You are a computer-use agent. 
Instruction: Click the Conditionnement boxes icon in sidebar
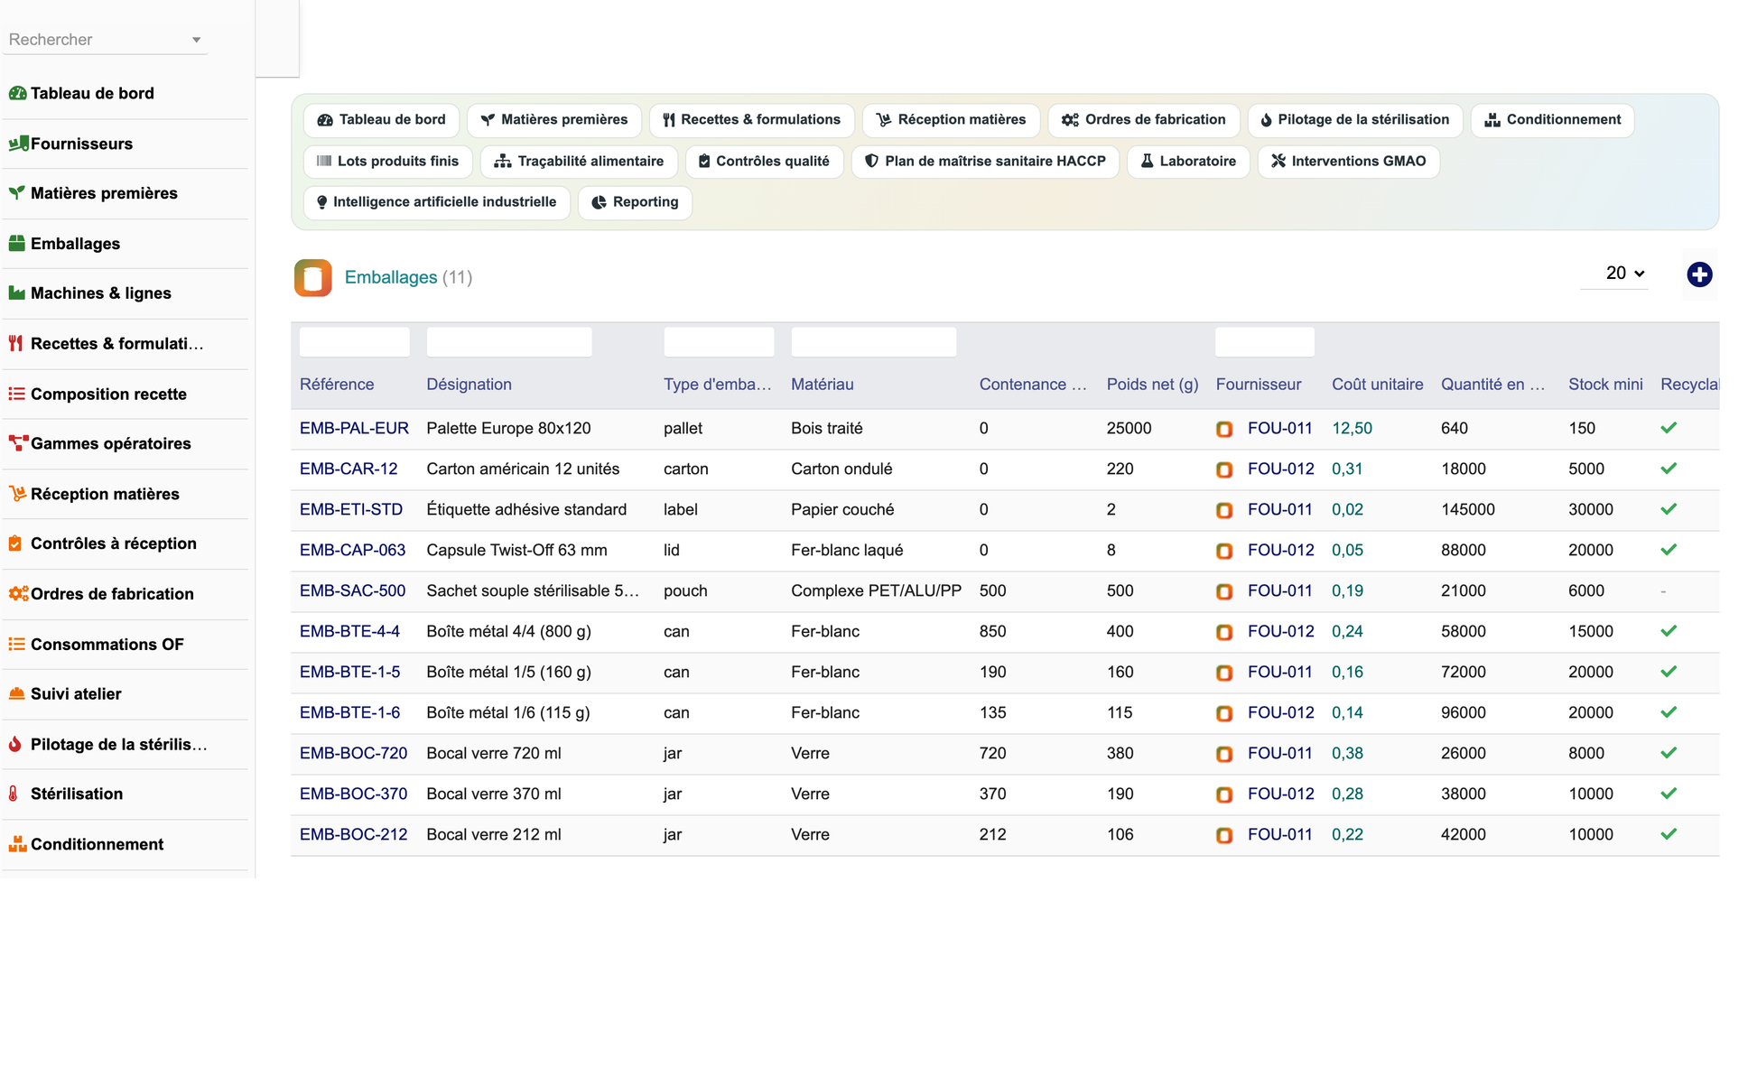[x=17, y=844]
